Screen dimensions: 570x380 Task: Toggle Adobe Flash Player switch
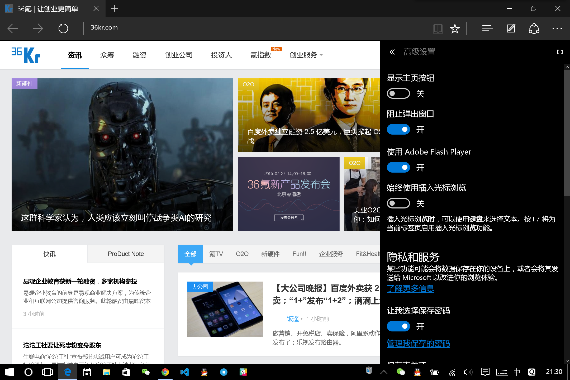click(398, 167)
